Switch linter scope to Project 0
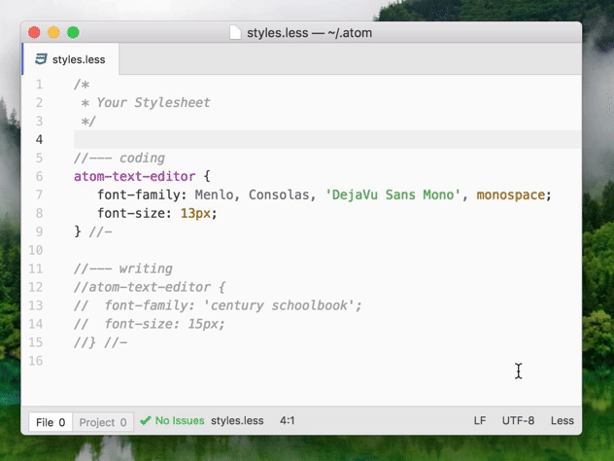Viewport: 614px width, 461px height. tap(103, 422)
